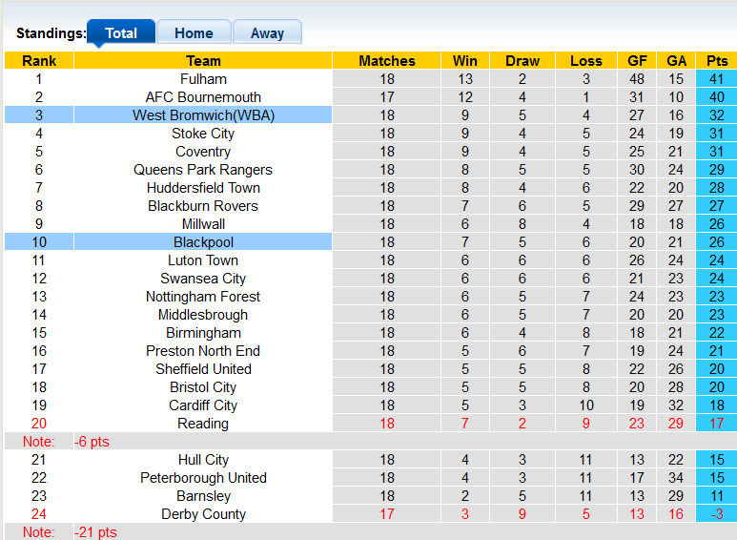Select the highlighted Blackpool row
Image resolution: width=737 pixels, height=540 pixels.
pos(203,242)
